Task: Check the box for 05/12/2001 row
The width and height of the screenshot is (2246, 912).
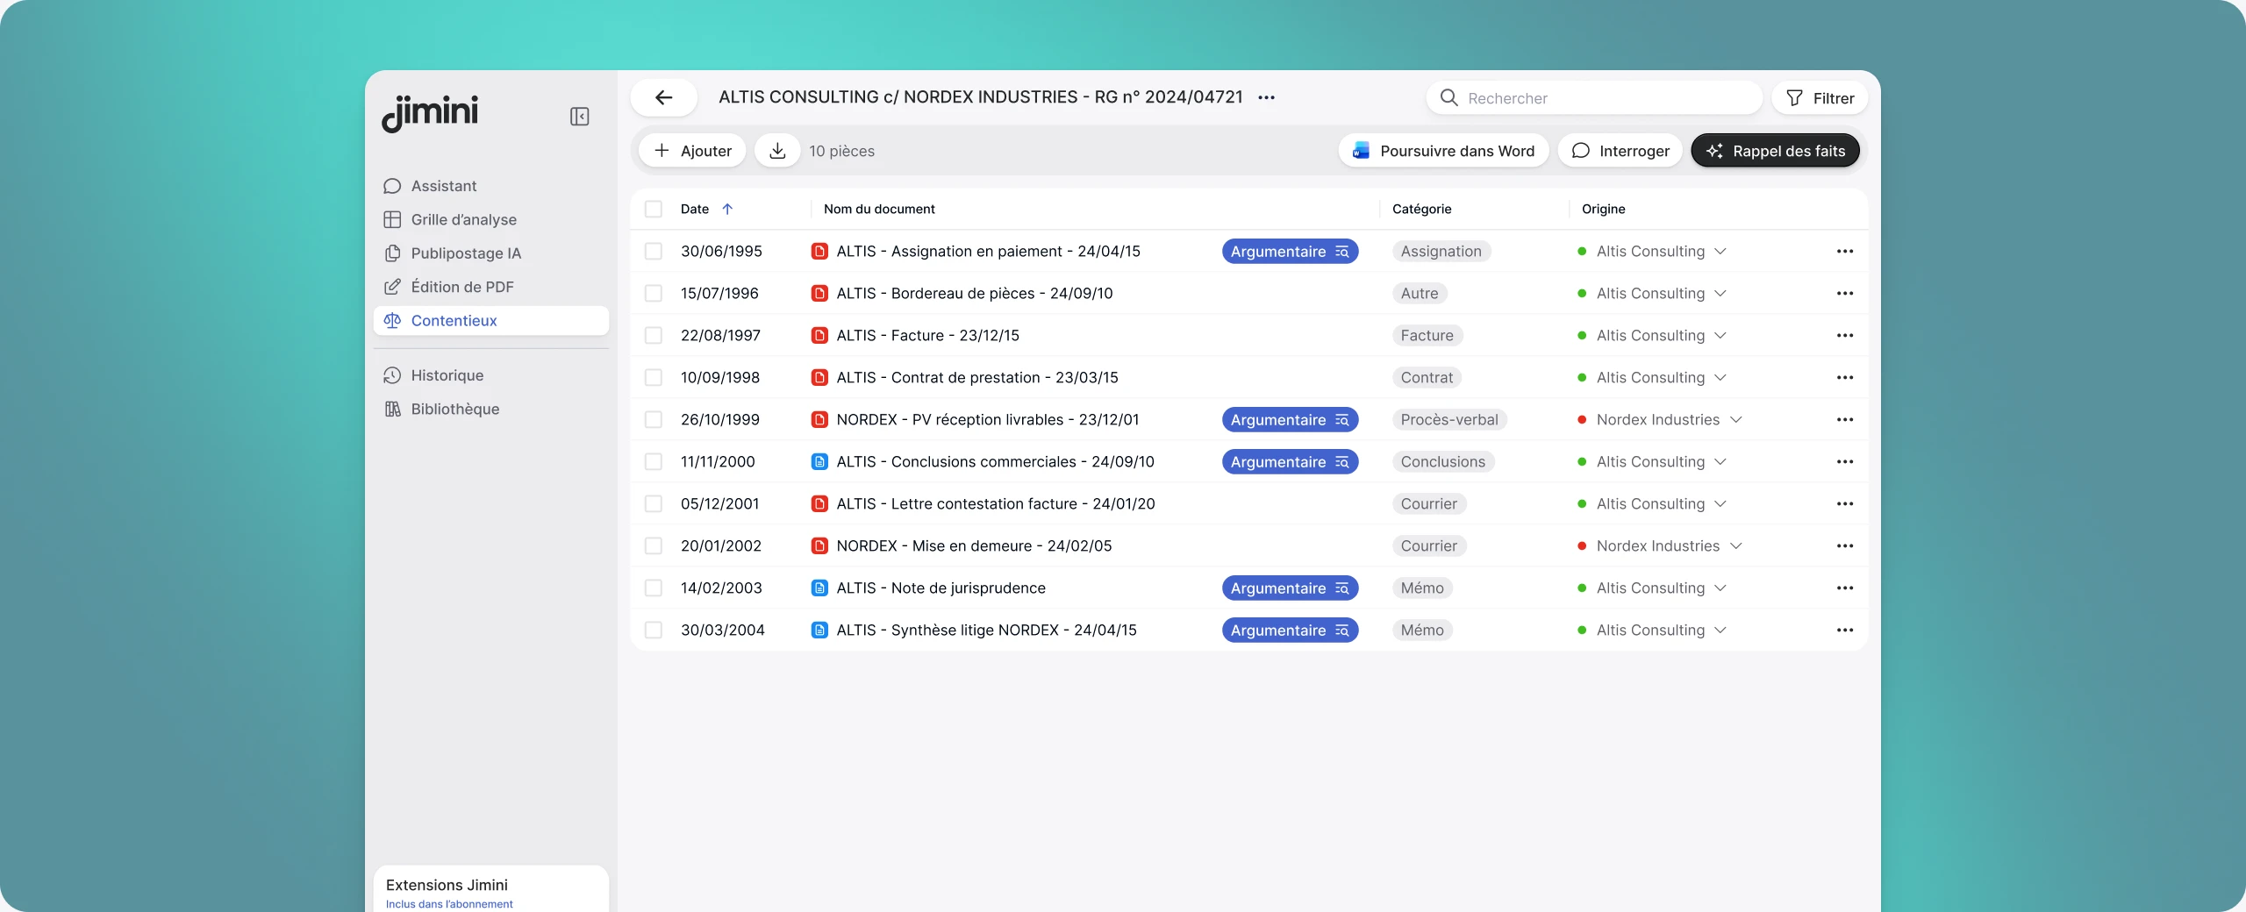Action: [x=654, y=504]
